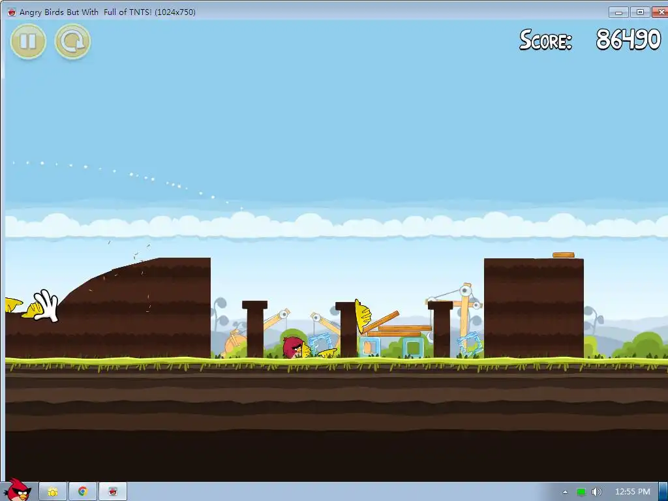
Task: Click the yellow bird stuck on the pillar
Action: 363,316
